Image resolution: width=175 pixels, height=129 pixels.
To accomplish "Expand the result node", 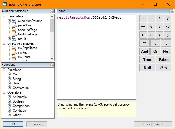I will (10, 39).
